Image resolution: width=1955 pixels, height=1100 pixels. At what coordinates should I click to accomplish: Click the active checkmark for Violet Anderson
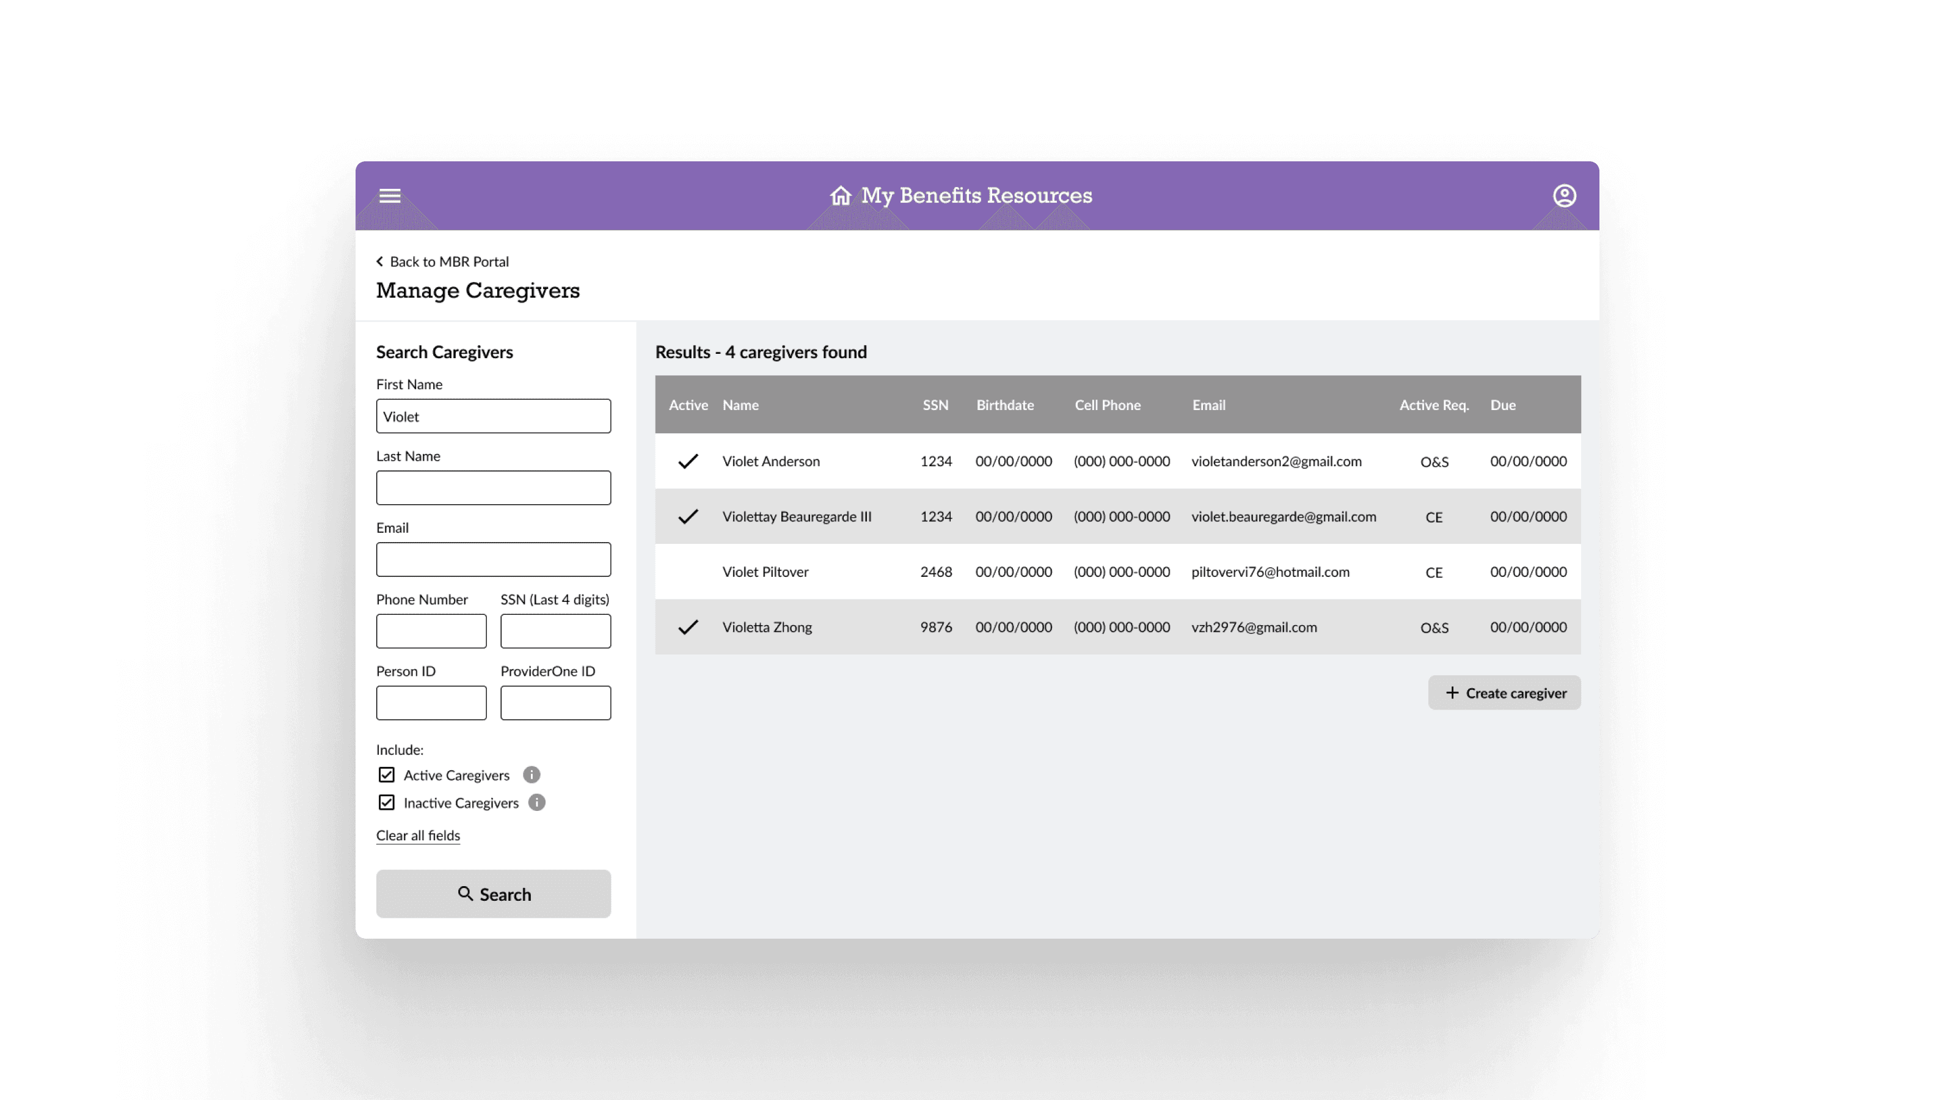pos(687,461)
